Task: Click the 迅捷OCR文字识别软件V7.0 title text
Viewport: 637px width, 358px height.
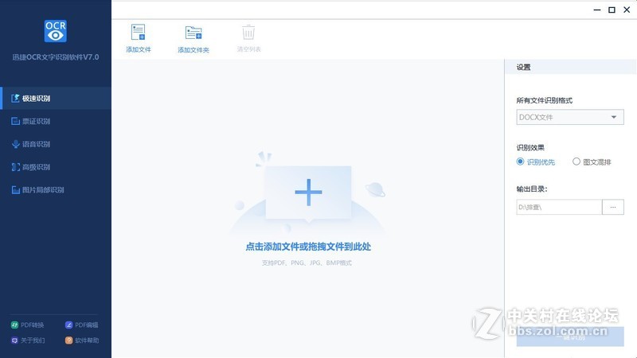Action: coord(55,57)
